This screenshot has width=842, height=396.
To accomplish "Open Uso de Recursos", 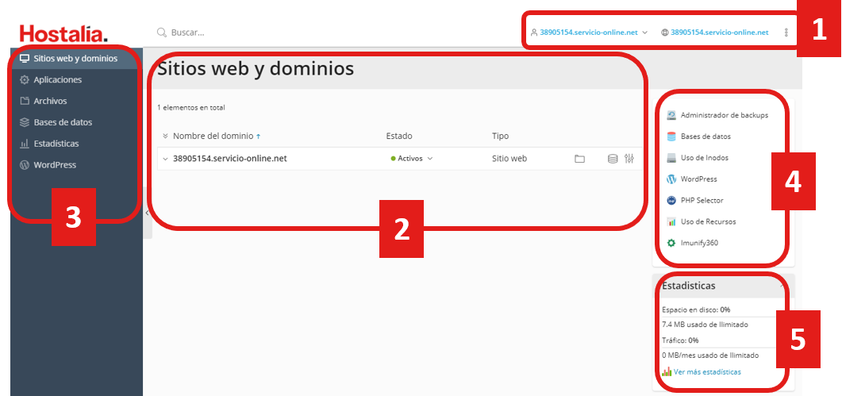I will pyautogui.click(x=709, y=221).
